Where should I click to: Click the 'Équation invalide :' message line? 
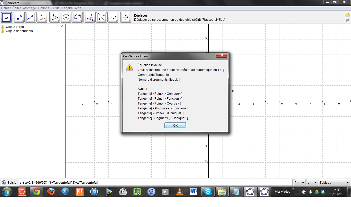tap(151, 65)
